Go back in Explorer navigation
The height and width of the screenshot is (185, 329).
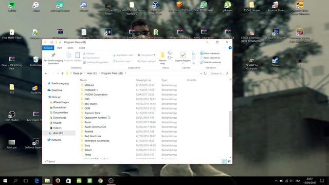pos(46,73)
